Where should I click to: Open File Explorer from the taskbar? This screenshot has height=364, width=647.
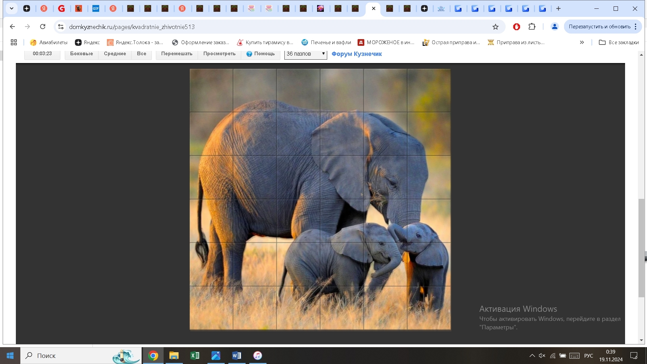pos(174,356)
